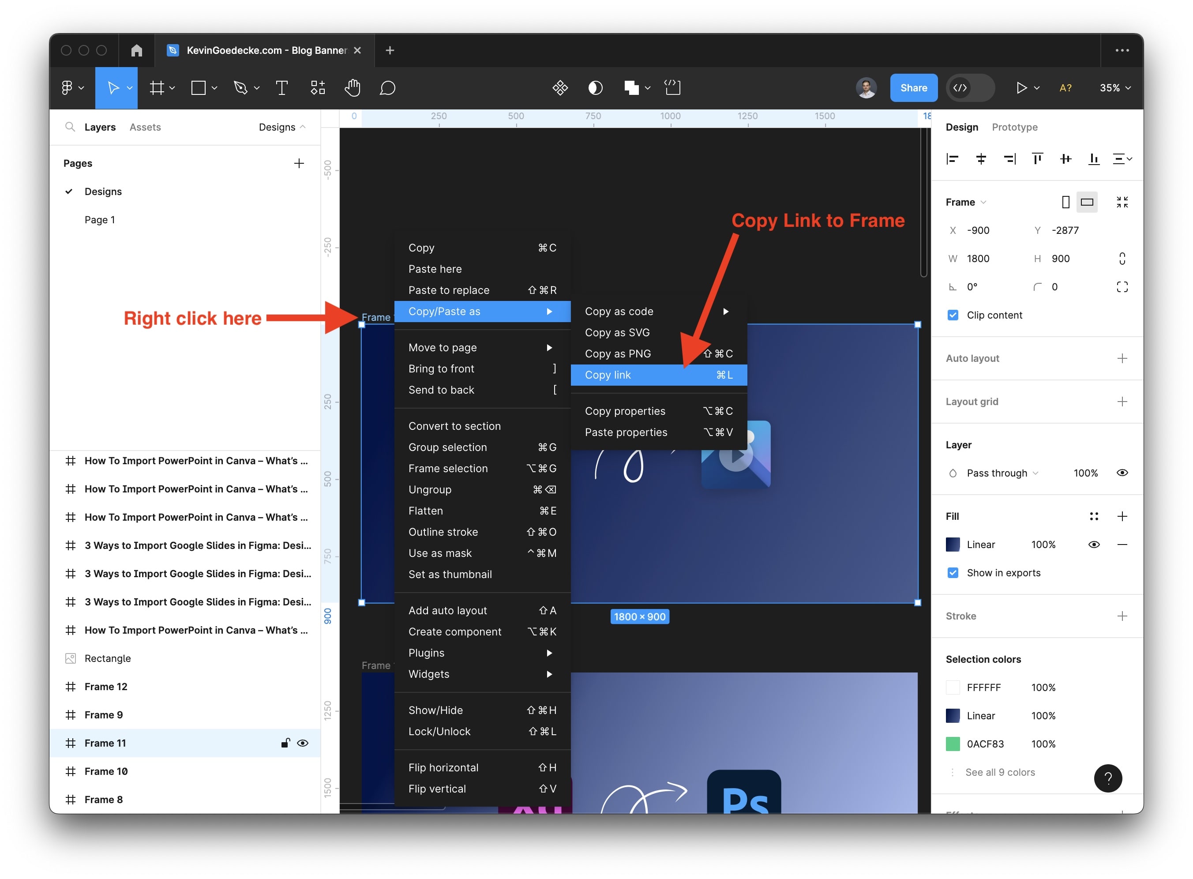1193x879 pixels.
Task: Click the Resources components icon
Action: tap(318, 88)
